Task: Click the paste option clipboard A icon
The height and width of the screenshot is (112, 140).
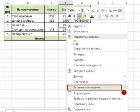Action: pos(76,43)
